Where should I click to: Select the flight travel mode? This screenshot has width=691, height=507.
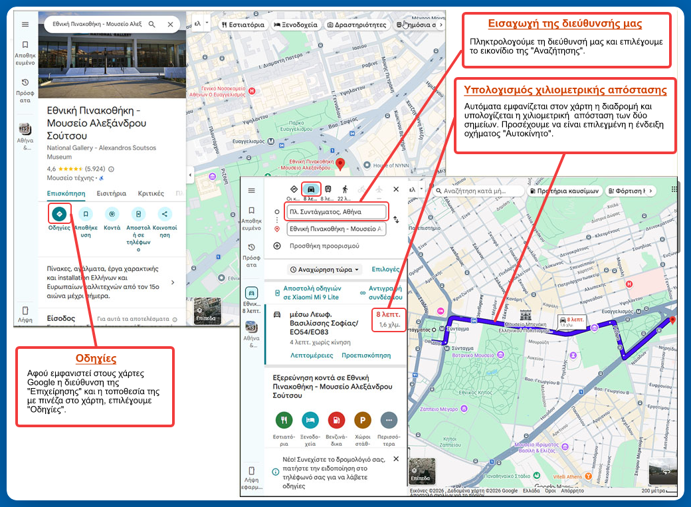(379, 189)
